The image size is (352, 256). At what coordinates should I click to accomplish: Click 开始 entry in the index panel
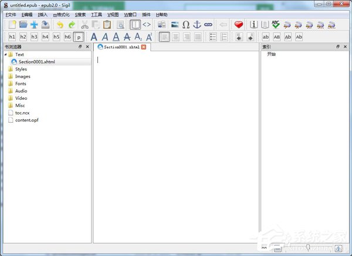pos(271,54)
